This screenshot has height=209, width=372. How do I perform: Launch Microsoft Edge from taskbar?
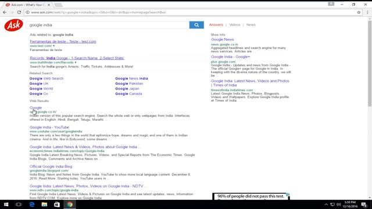pyautogui.click(x=32, y=204)
